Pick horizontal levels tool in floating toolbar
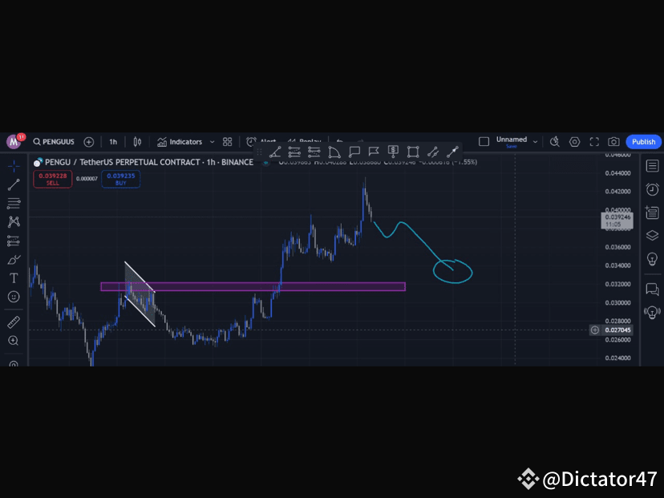 (314, 152)
